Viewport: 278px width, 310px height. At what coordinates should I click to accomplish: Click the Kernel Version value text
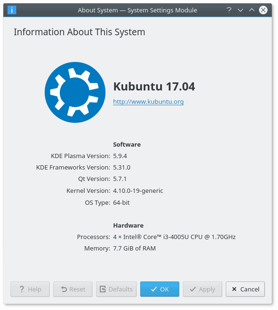pyautogui.click(x=138, y=191)
